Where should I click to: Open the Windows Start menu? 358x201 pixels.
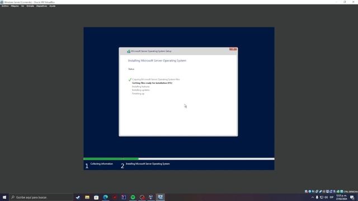click(x=4, y=197)
